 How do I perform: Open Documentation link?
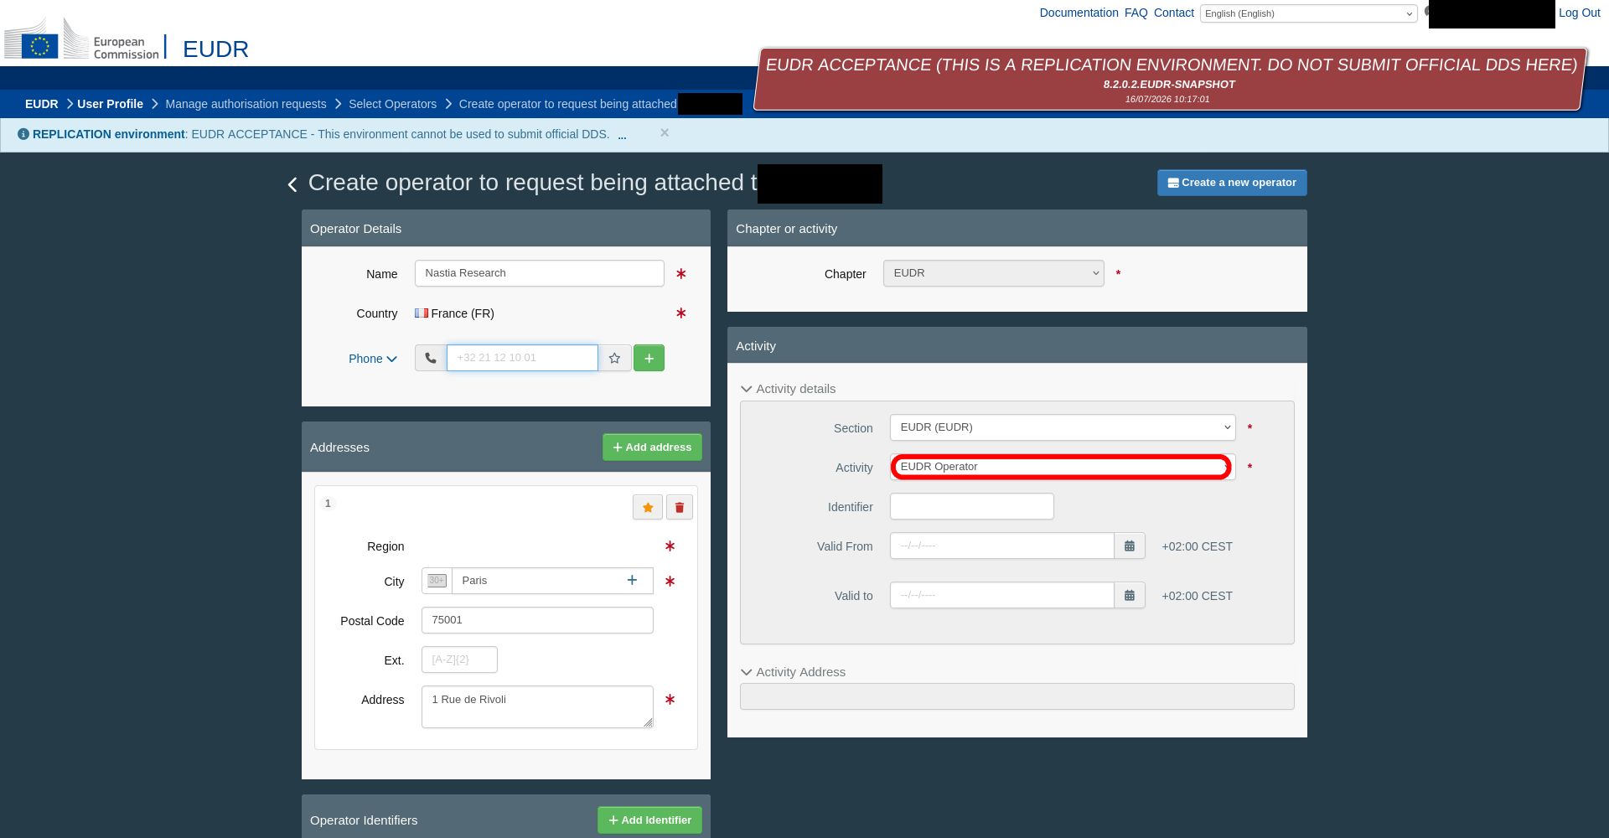[x=1079, y=13]
